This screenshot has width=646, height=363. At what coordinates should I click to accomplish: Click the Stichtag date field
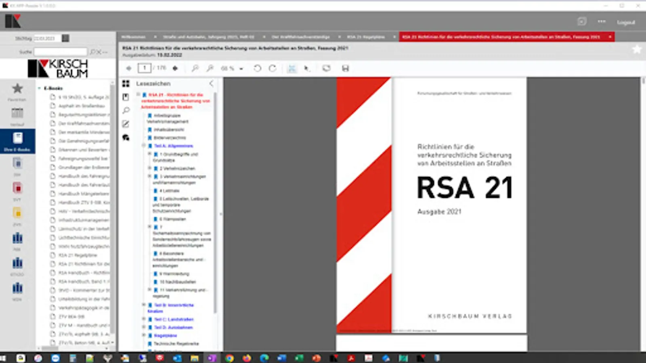click(x=47, y=38)
